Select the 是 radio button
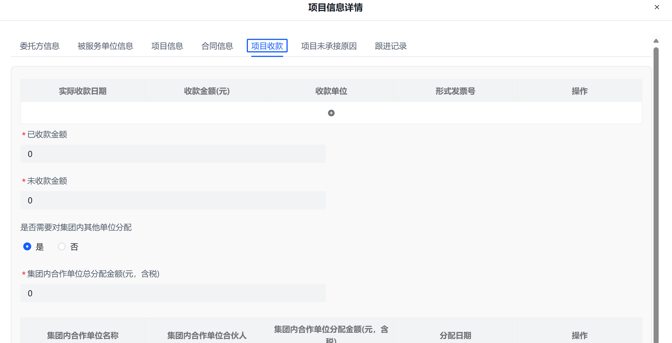The width and height of the screenshot is (672, 343). [x=27, y=246]
